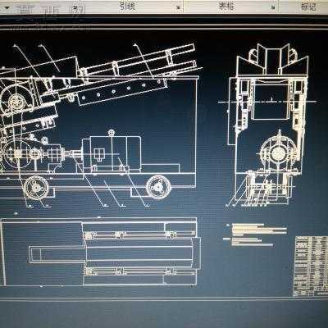
Task: Click the 引线 ribbon panel title
Action: pyautogui.click(x=127, y=6)
